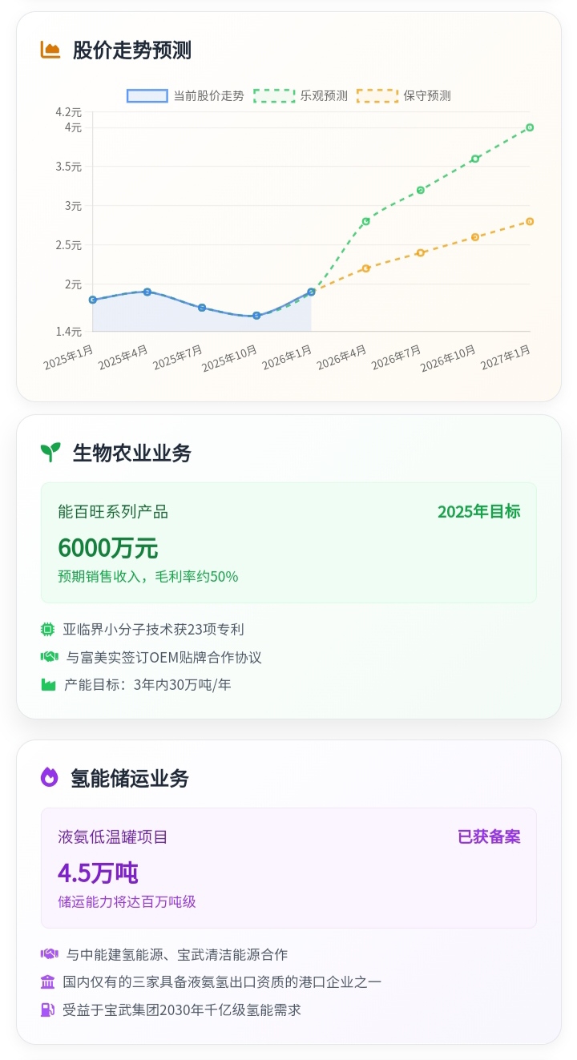Click the handshake icon beside 与富美实签订OEM
Screen dimensions: 577x1060
pyautogui.click(x=50, y=657)
